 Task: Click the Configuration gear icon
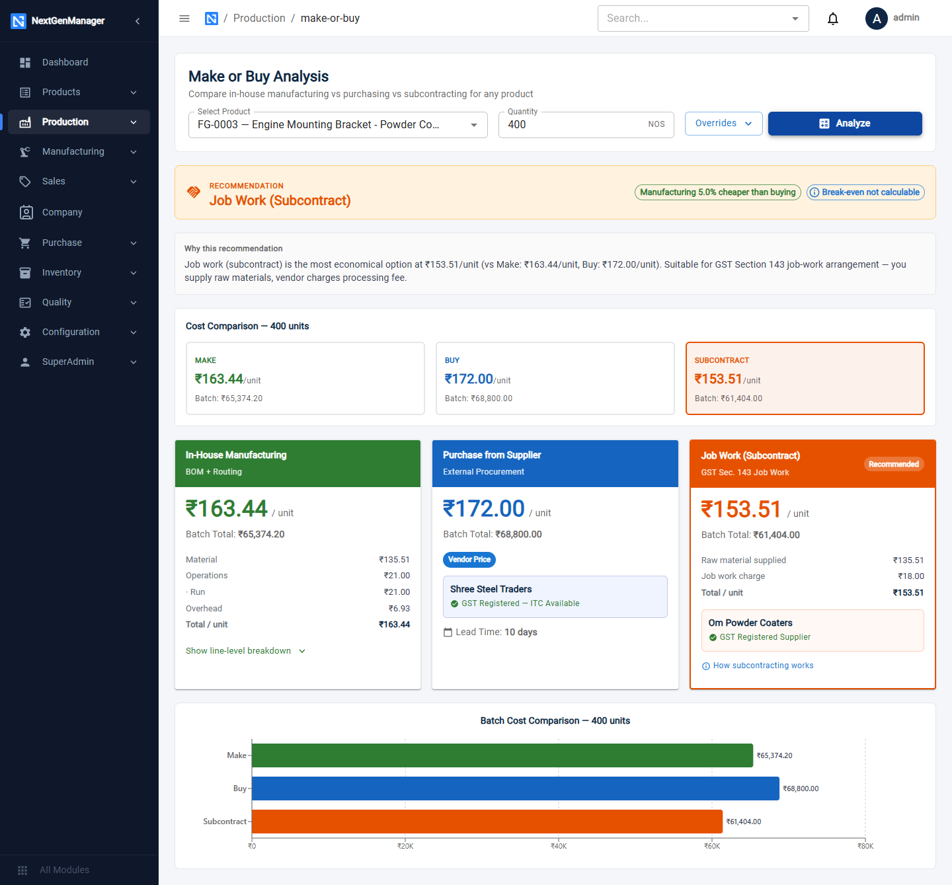[x=25, y=332]
